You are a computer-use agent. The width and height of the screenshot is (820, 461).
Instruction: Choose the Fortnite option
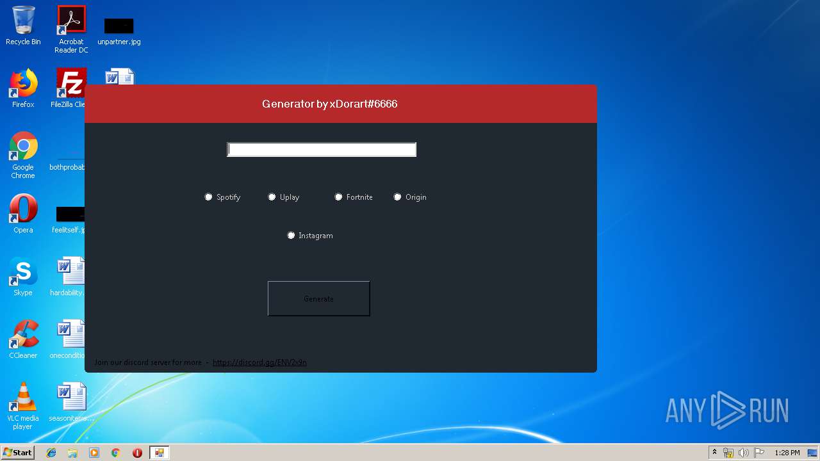(x=354, y=197)
